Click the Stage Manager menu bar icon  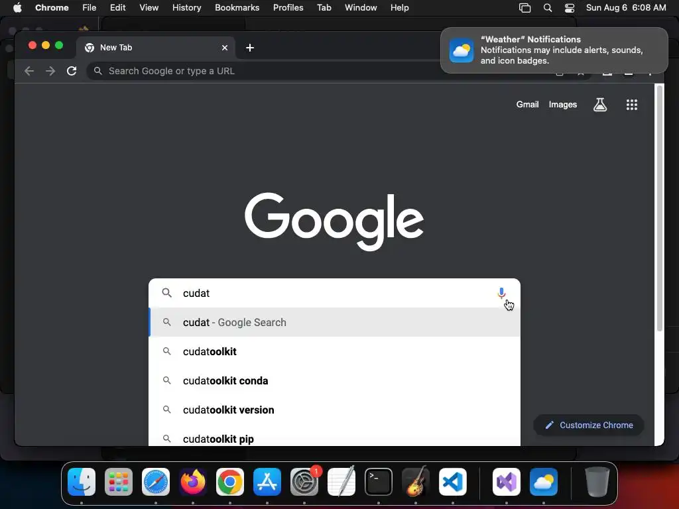tap(525, 8)
